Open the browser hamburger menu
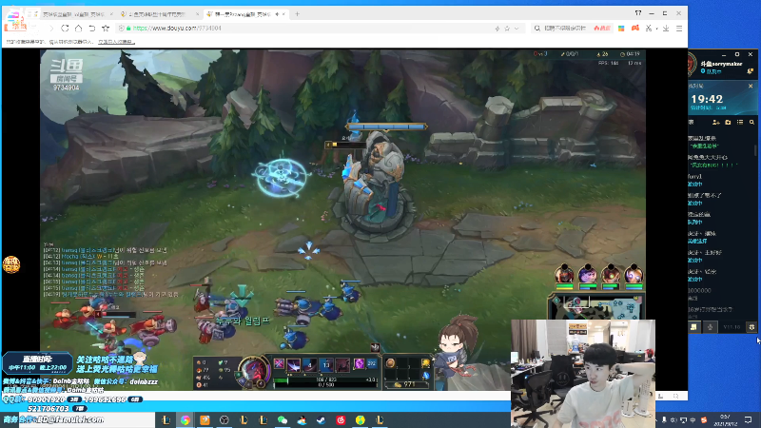 point(679,29)
